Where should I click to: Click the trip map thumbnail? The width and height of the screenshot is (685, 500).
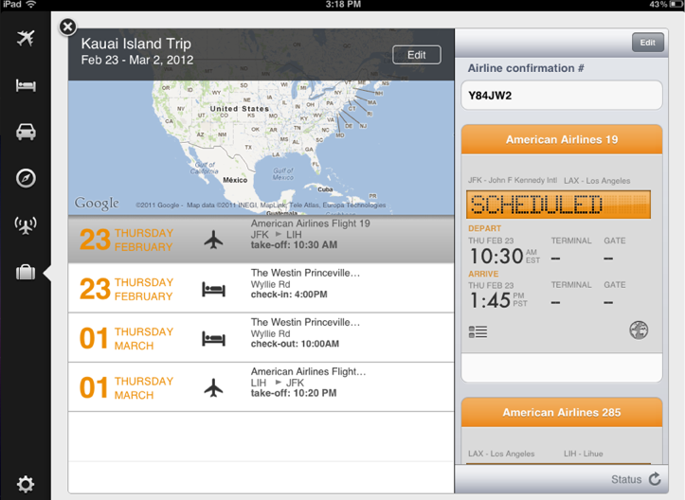261,147
